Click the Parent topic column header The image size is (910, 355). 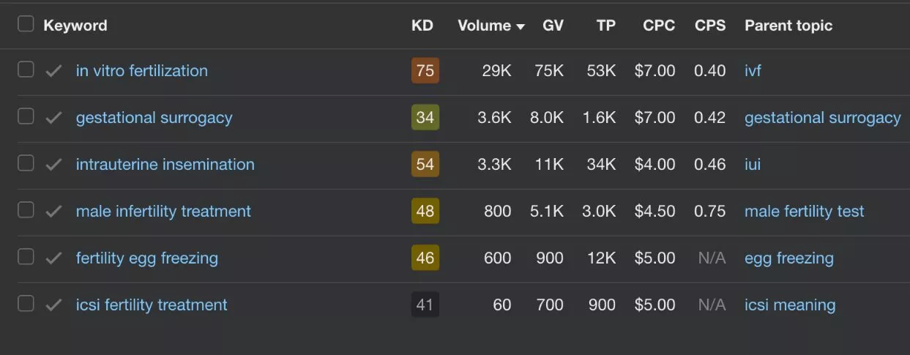point(788,26)
